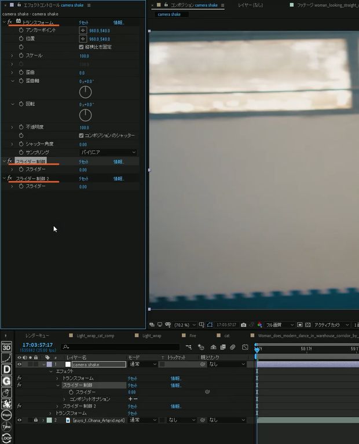Collapse the 回転 rotation property
This screenshot has height=444, width=359.
tap(12, 104)
